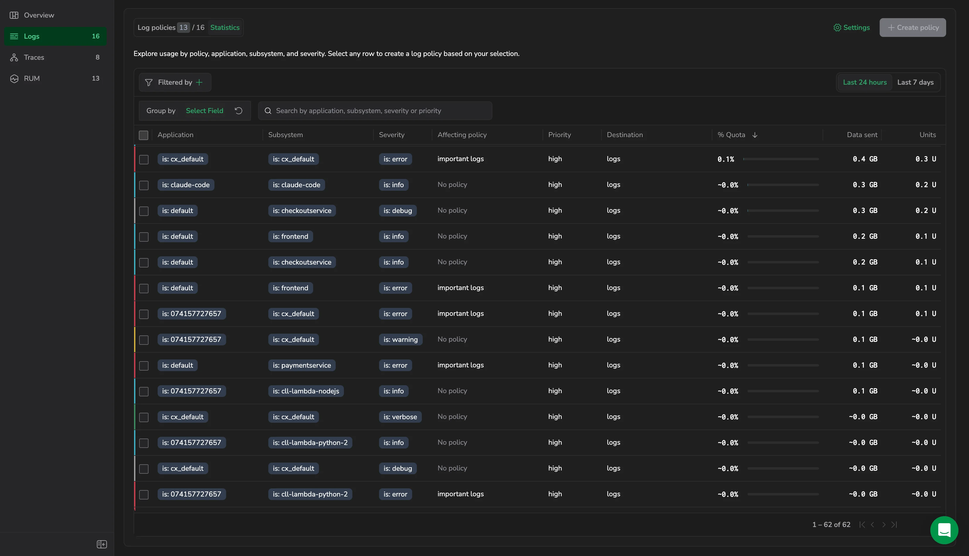The height and width of the screenshot is (556, 969).
Task: Sort by % Quota arrow icon
Action: 755,135
